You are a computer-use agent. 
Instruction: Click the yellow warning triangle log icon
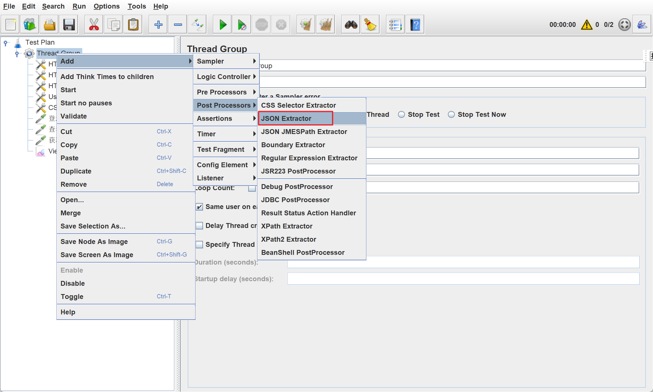pos(586,25)
